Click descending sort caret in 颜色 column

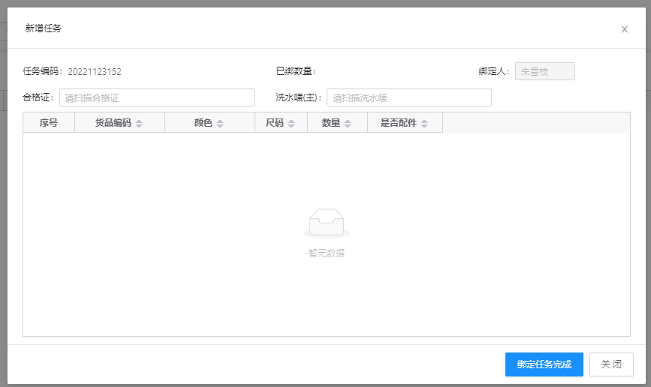pyautogui.click(x=220, y=126)
